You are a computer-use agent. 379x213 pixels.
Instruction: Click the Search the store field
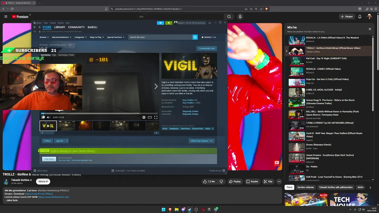pyautogui.click(x=160, y=37)
